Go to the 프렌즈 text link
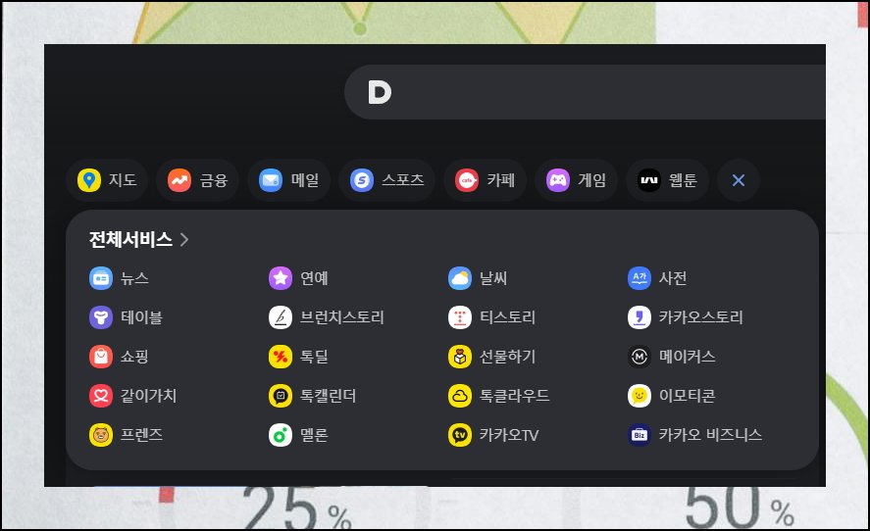The height and width of the screenshot is (531, 870). tap(141, 435)
